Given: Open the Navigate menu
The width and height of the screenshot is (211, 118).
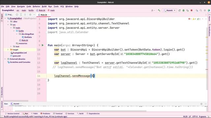Looking at the screenshot, I should pos(21,7).
